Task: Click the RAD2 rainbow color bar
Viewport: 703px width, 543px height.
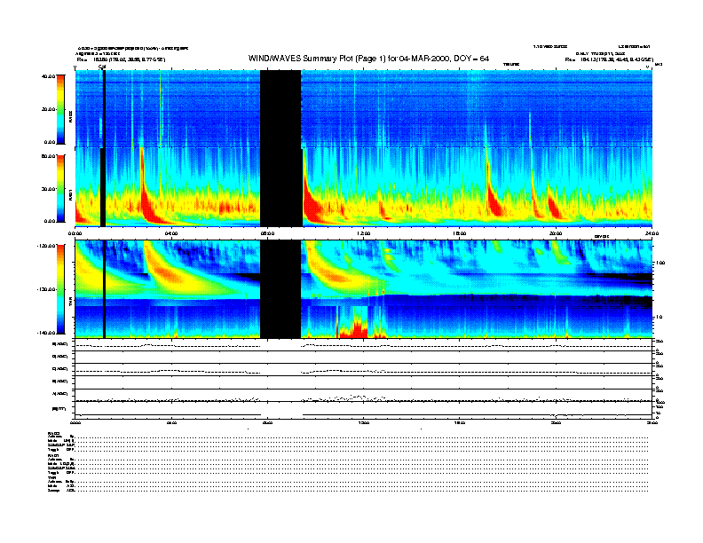Action: pos(60,109)
